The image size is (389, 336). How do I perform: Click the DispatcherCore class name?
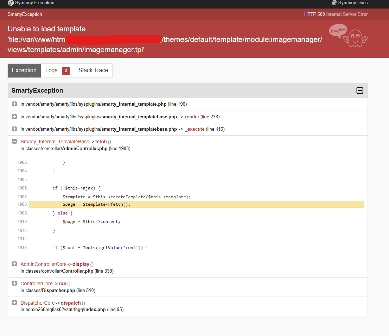38,303
